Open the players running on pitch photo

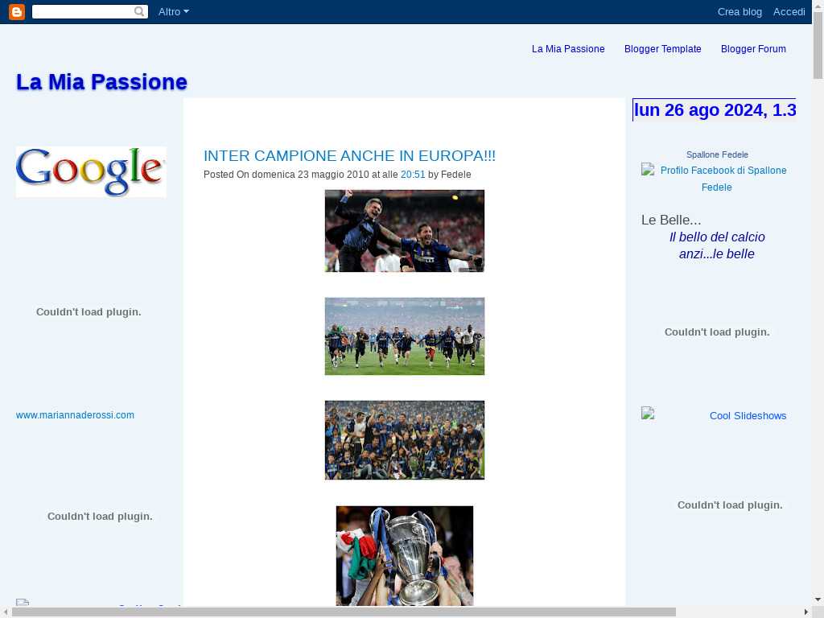[405, 336]
